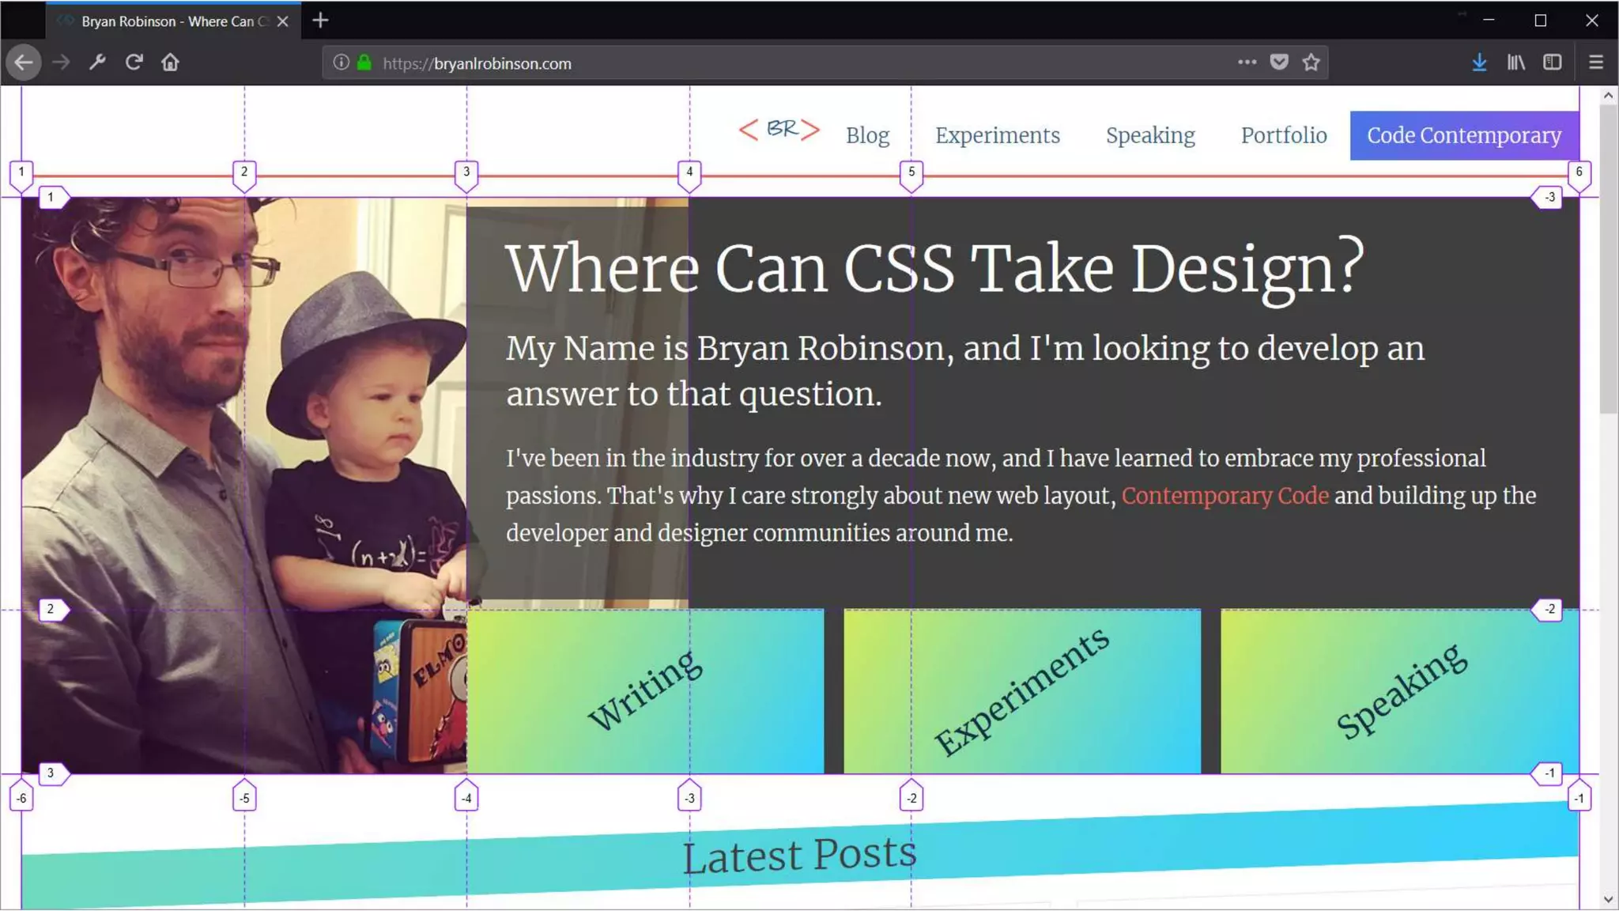Go to the Portfolio nav item
Viewport: 1619px width, 911px height.
[x=1283, y=135]
